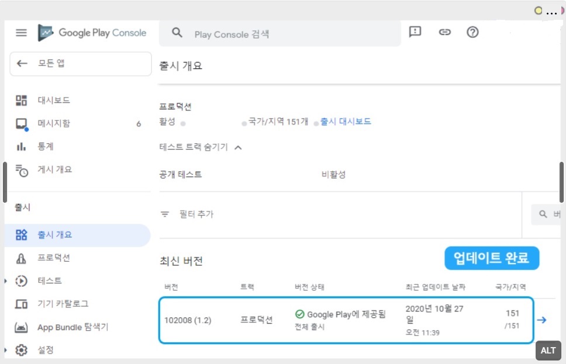Click the 국가/지역 151개 text
This screenshot has height=364, width=566.
278,122
